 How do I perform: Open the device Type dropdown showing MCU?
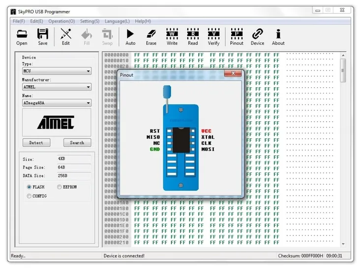[x=57, y=71]
